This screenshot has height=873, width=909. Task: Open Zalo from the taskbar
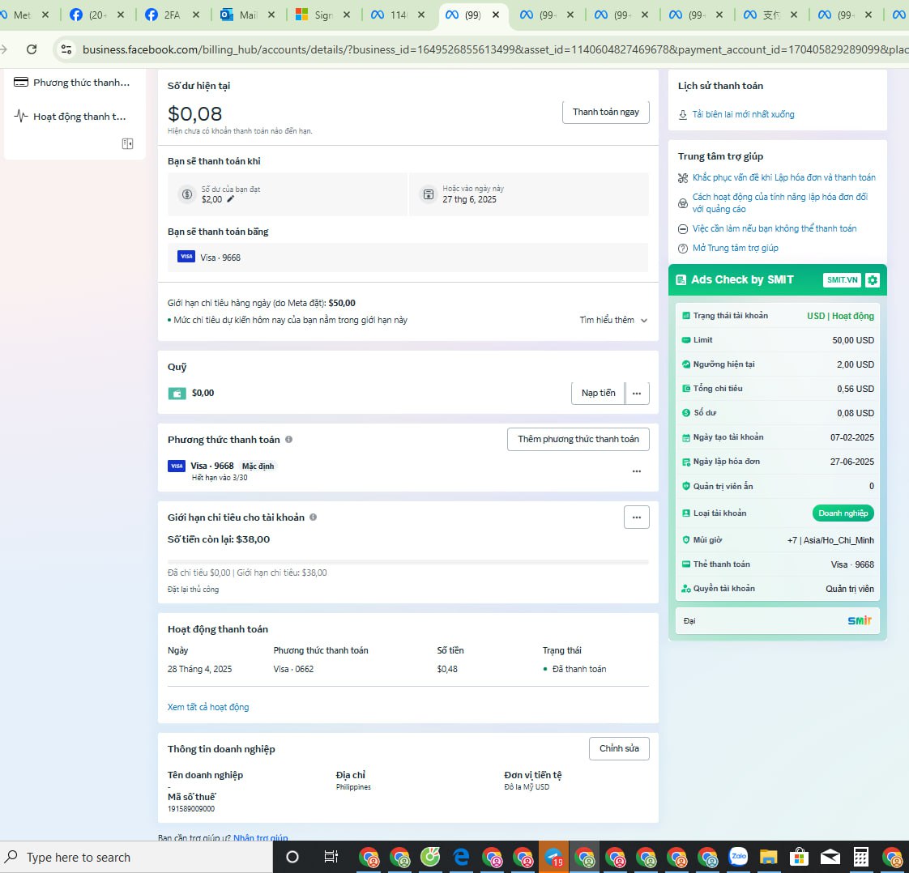click(x=739, y=857)
